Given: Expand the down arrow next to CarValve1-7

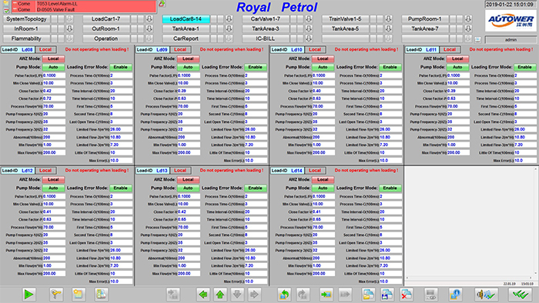Looking at the screenshot, I should point(309,19).
